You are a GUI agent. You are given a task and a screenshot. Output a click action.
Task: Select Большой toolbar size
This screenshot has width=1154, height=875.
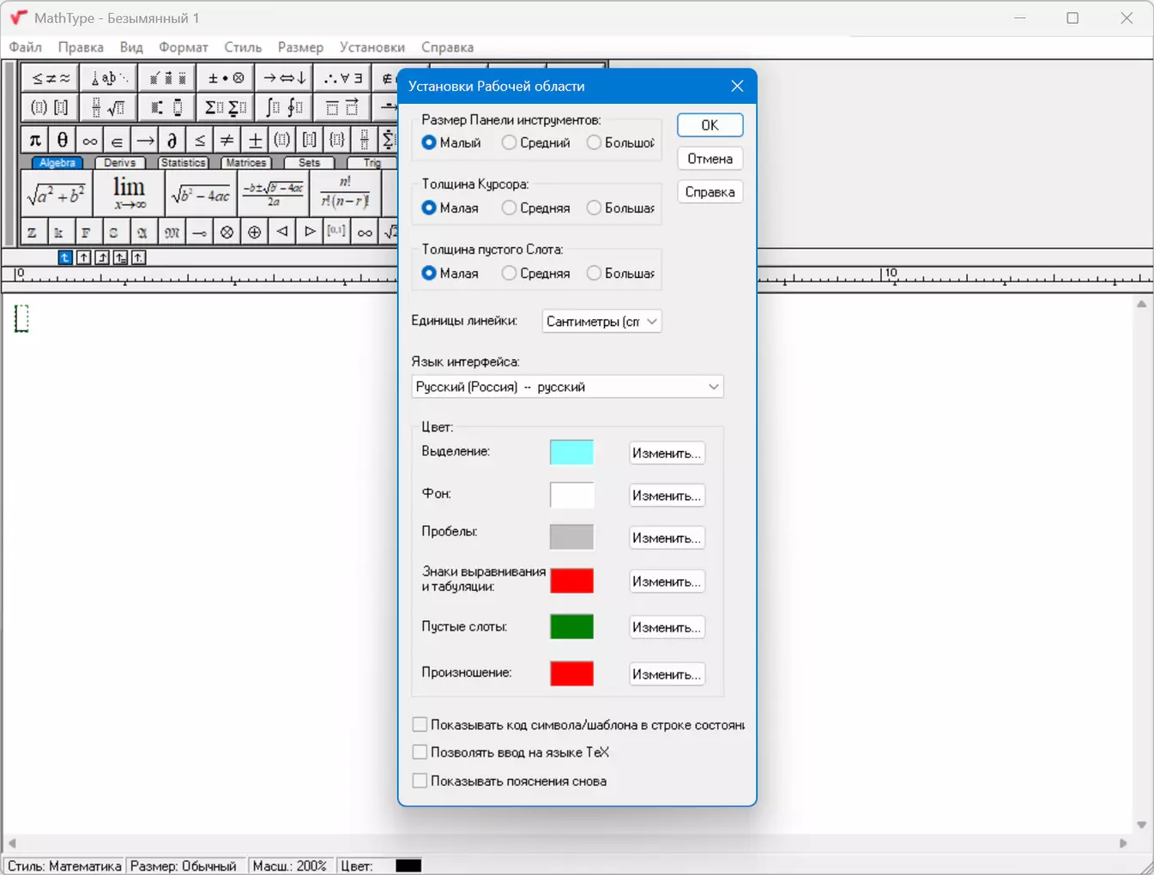click(620, 142)
